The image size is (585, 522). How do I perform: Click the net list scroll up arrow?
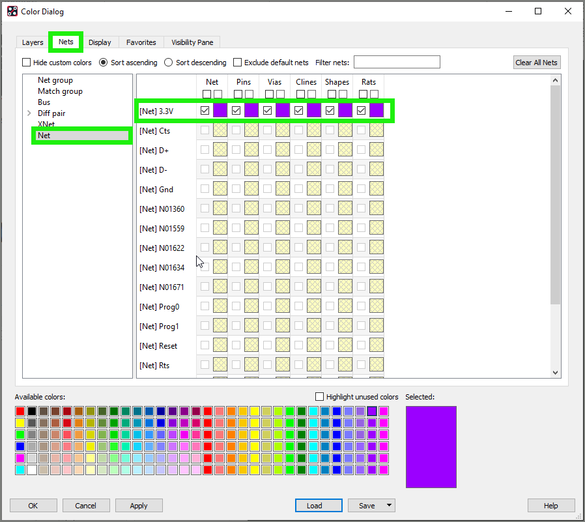(x=555, y=80)
